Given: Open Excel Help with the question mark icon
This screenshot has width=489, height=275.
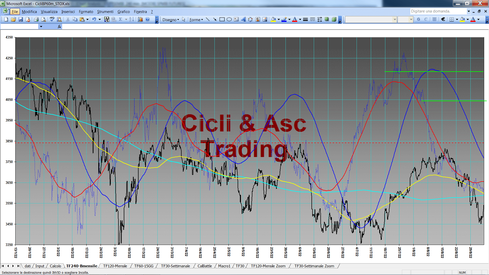Looking at the screenshot, I should (147, 19).
